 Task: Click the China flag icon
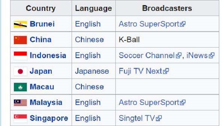click(20, 40)
